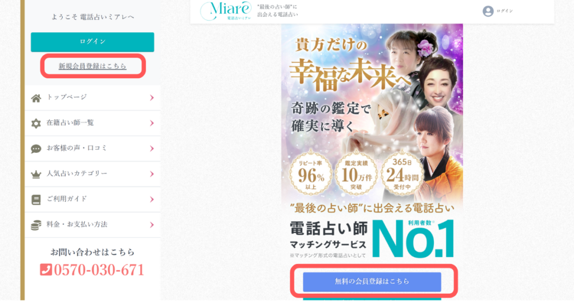Click the home icon beside トップページ
Image resolution: width=574 pixels, height=306 pixels.
36,98
